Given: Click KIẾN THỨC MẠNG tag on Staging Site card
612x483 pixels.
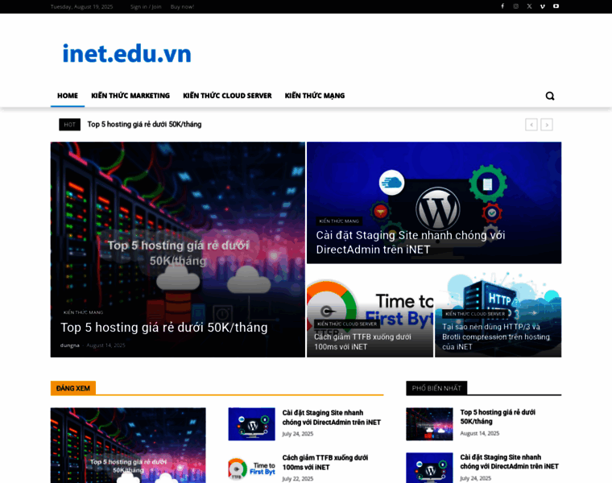Looking at the screenshot, I should click(x=339, y=221).
